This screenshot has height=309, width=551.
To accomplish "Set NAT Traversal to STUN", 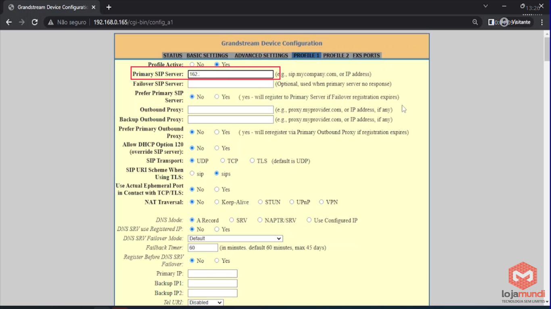I will pos(260,202).
